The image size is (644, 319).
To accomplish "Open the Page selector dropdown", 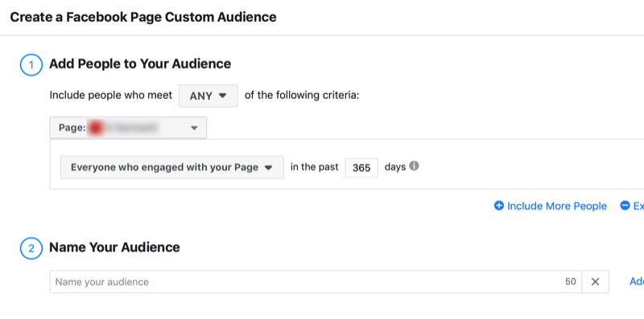I will pyautogui.click(x=128, y=128).
